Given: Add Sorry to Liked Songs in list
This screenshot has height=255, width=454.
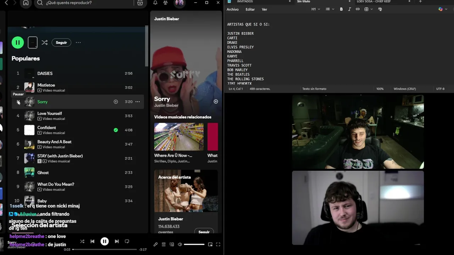Looking at the screenshot, I should click(x=116, y=102).
